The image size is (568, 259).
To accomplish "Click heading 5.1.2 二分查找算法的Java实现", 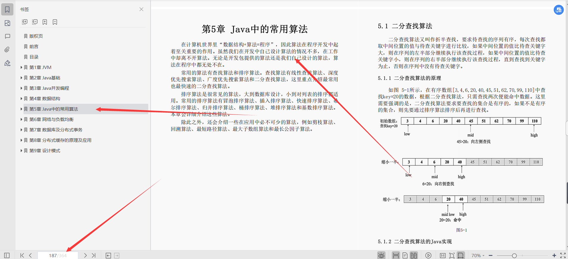I will (415, 241).
